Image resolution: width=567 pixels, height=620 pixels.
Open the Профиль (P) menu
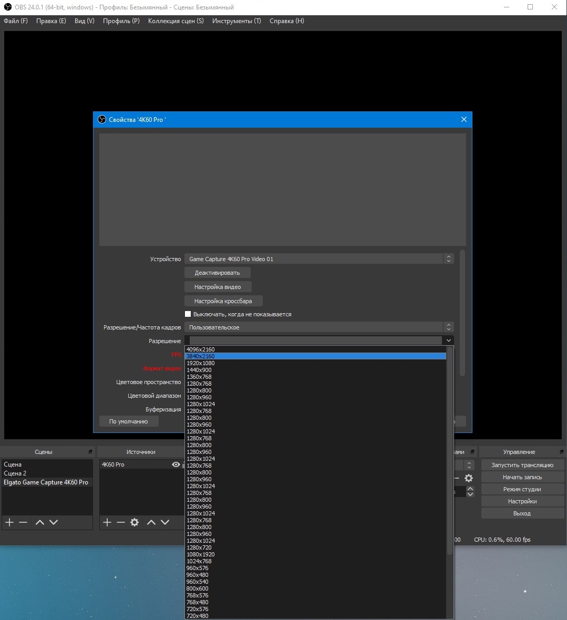[x=121, y=21]
